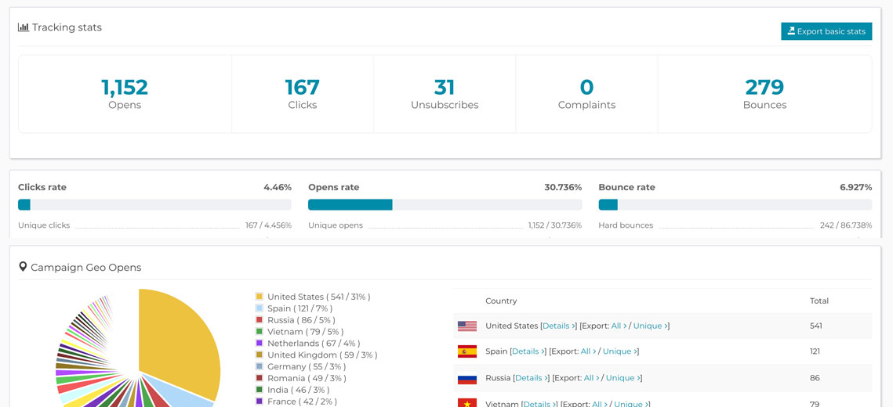Image resolution: width=893 pixels, height=407 pixels.
Task: Click the Netherlands legend color swatch
Action: (x=260, y=343)
